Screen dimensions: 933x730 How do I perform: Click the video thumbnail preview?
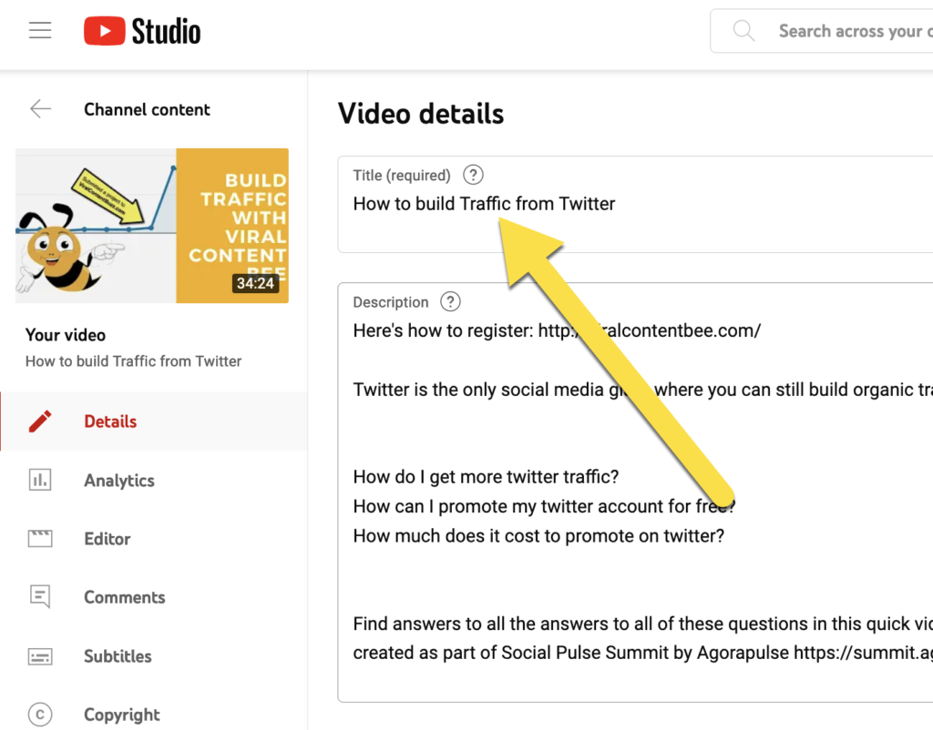(x=152, y=226)
